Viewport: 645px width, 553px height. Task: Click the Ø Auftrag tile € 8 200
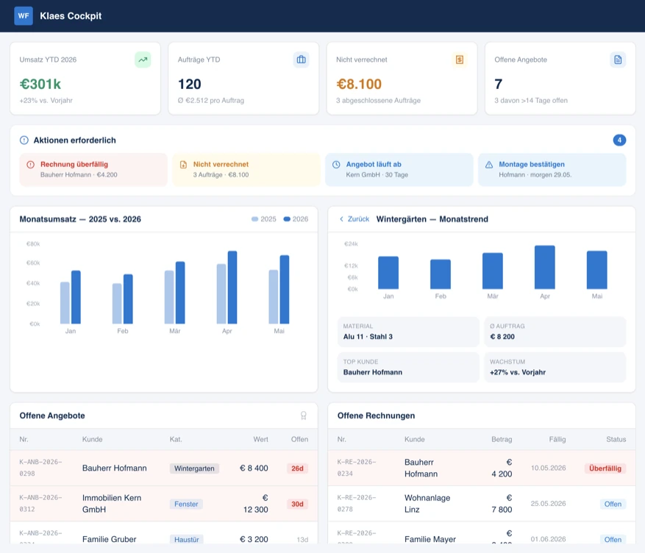coord(555,332)
